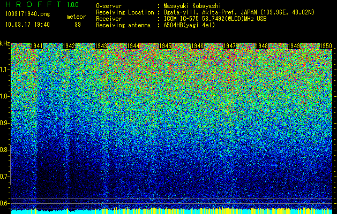Click the 1941 time marker

[x=36, y=46]
